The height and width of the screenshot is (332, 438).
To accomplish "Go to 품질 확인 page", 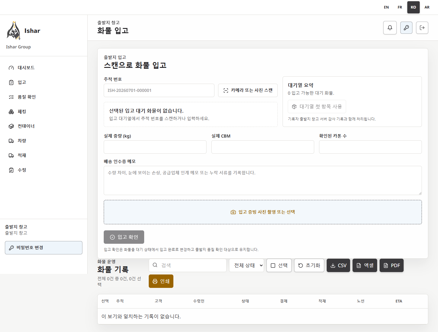I will tap(43, 97).
